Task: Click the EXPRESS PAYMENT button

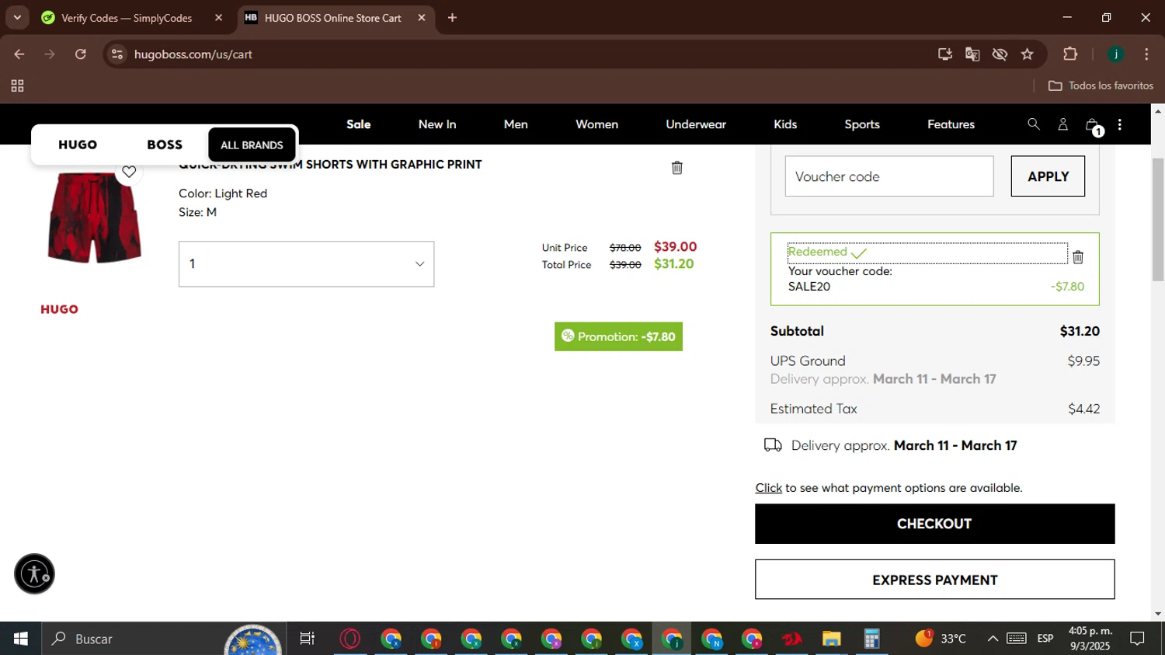Action: point(934,580)
